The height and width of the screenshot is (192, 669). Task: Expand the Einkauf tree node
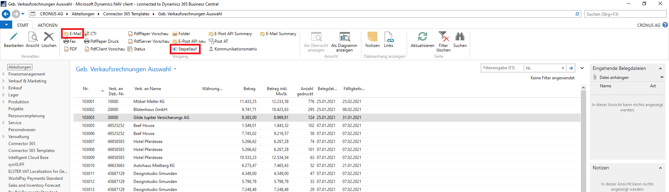(3, 88)
